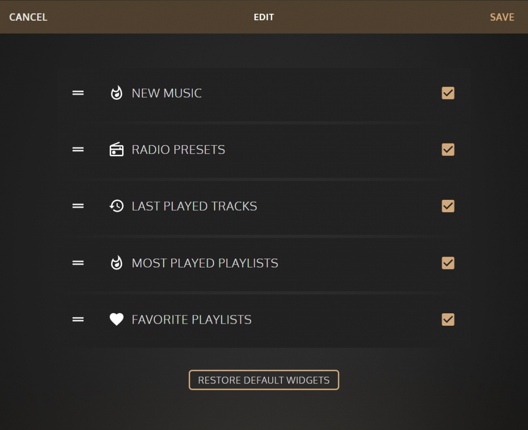The width and height of the screenshot is (528, 430).
Task: Click the heart icon beside Favorite Playlists
Action: tap(117, 320)
